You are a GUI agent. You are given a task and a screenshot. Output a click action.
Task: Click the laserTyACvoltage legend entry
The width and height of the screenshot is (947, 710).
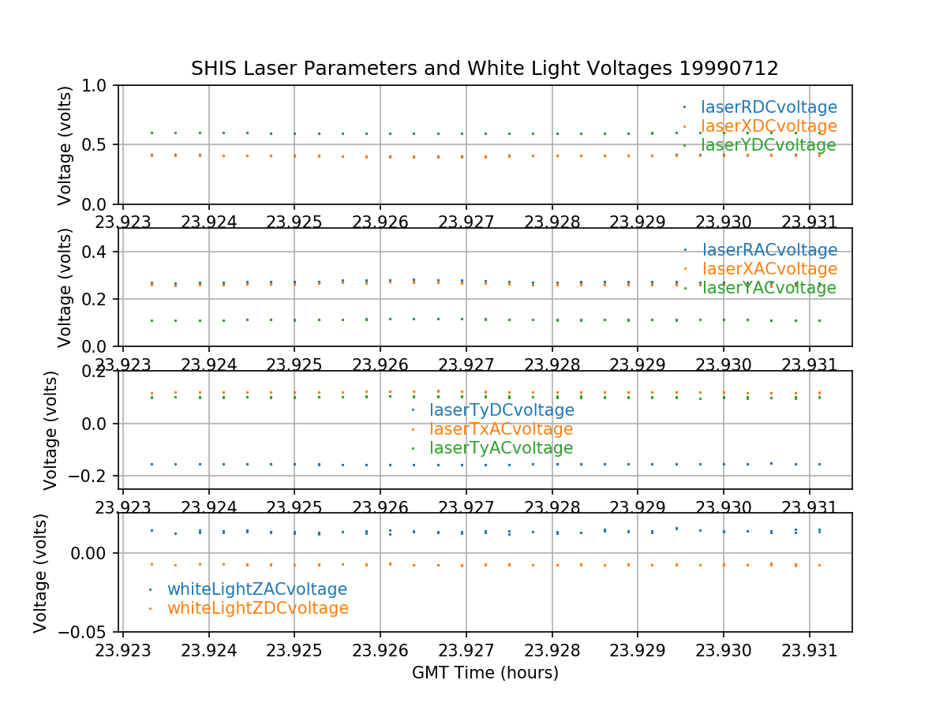(501, 448)
